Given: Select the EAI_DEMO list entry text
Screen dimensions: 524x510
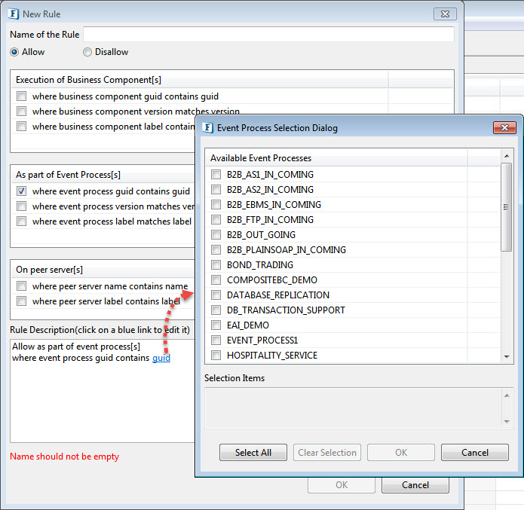Looking at the screenshot, I should pos(247,325).
